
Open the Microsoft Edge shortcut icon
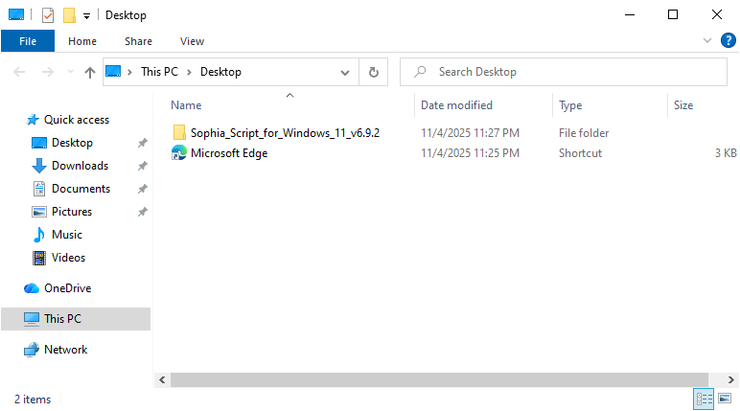tap(179, 153)
